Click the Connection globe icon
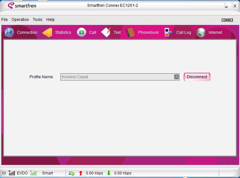 tap(9, 32)
